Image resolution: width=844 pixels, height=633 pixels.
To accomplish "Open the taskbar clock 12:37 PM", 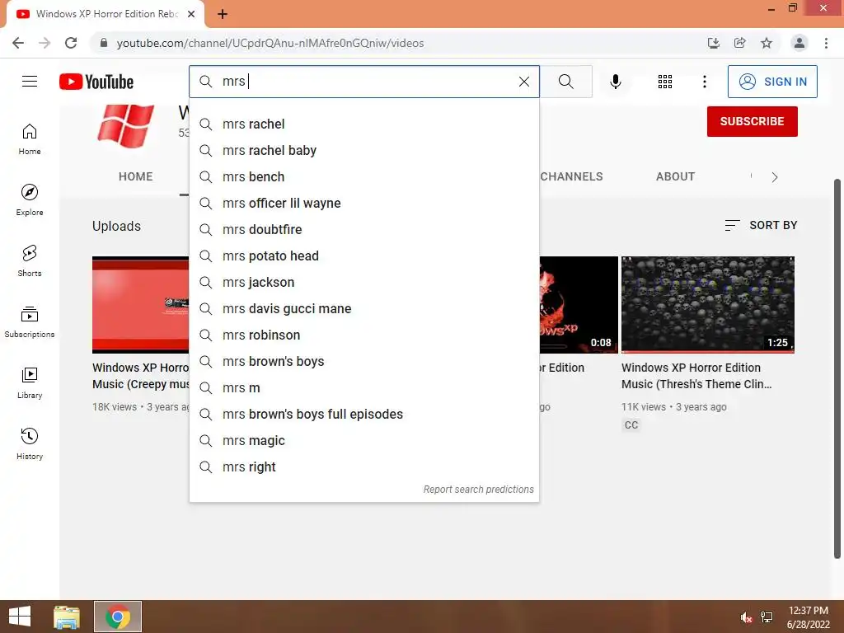I will coord(808,617).
